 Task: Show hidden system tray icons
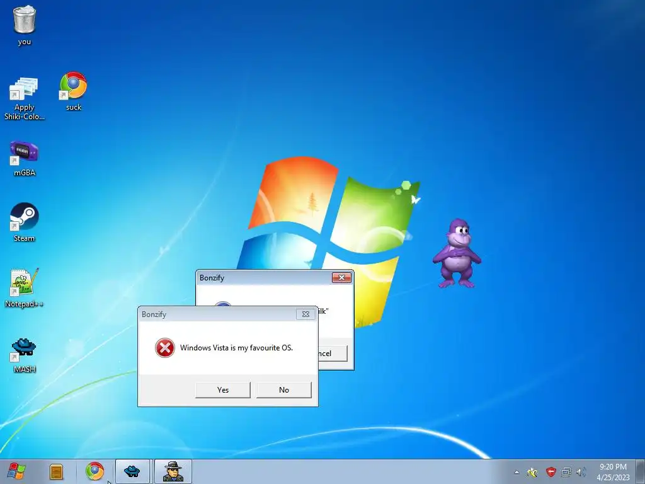point(517,472)
